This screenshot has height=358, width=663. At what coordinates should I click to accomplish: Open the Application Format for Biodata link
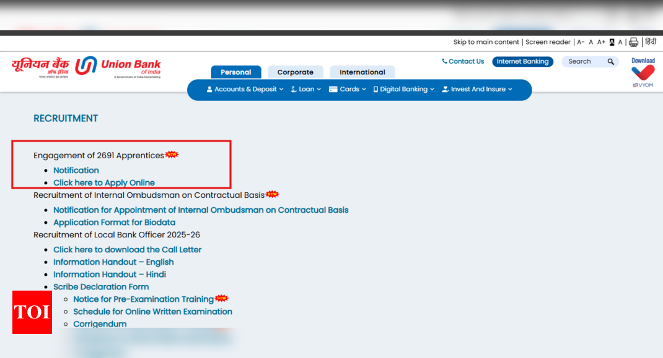tap(114, 222)
